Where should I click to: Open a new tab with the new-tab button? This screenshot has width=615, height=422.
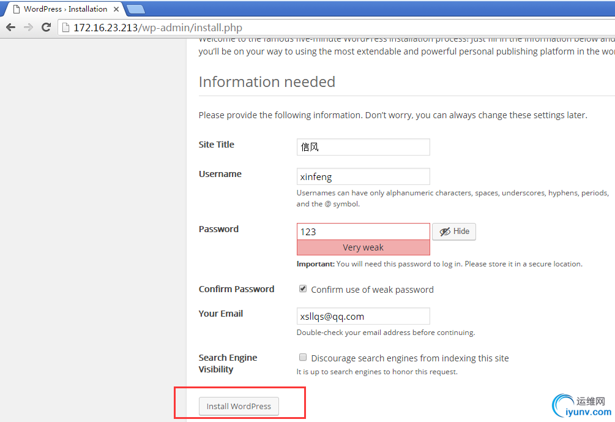tap(136, 9)
